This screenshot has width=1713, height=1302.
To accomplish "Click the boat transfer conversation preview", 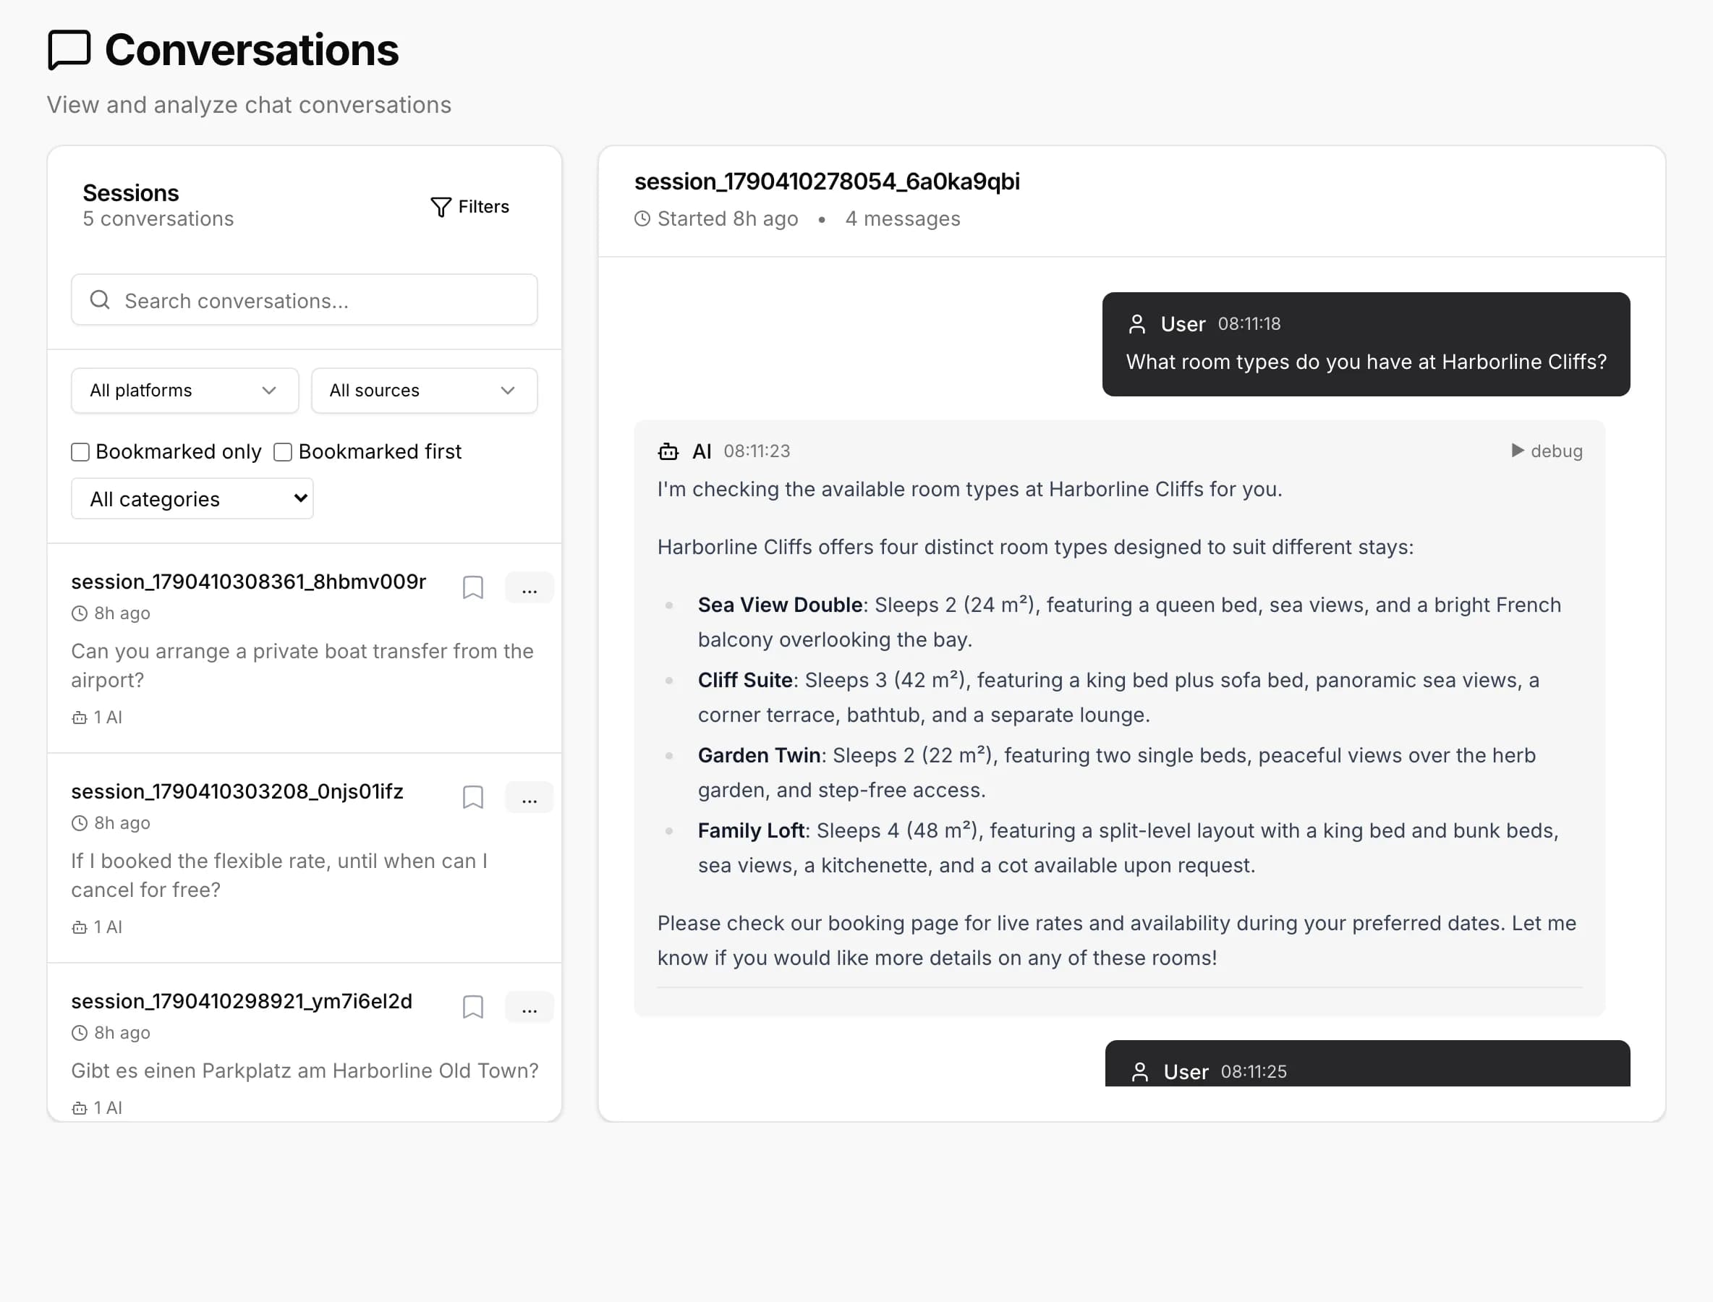I will point(302,665).
